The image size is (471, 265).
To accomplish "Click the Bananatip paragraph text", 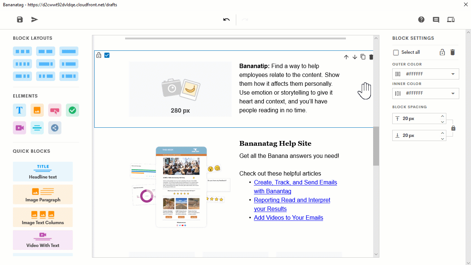I will (x=290, y=88).
